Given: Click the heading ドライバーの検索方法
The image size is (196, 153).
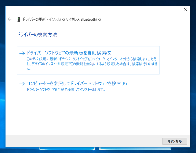Looking at the screenshot, I should pyautogui.click(x=37, y=35).
